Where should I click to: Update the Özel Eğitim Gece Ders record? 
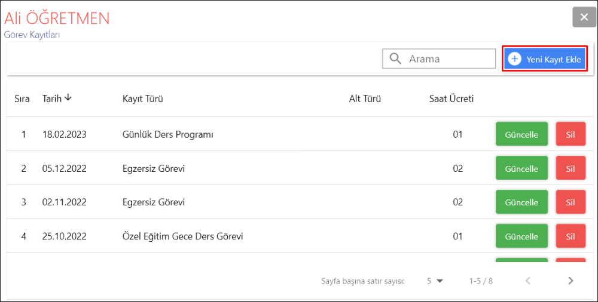click(x=521, y=236)
